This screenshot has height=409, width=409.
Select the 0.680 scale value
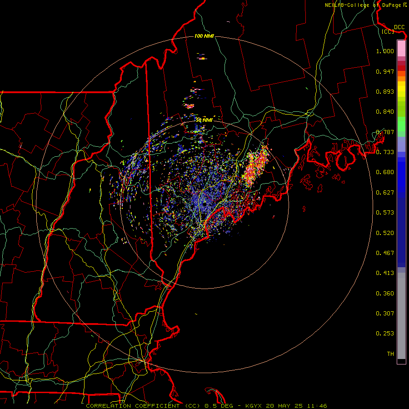coord(385,172)
